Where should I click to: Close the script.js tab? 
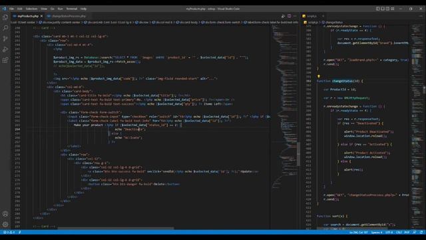tap(323, 16)
